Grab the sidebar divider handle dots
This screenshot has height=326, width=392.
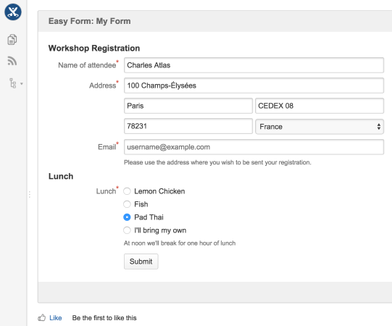[30, 194]
